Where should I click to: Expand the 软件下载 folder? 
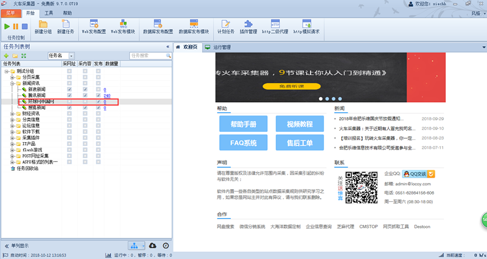[x=12, y=132]
